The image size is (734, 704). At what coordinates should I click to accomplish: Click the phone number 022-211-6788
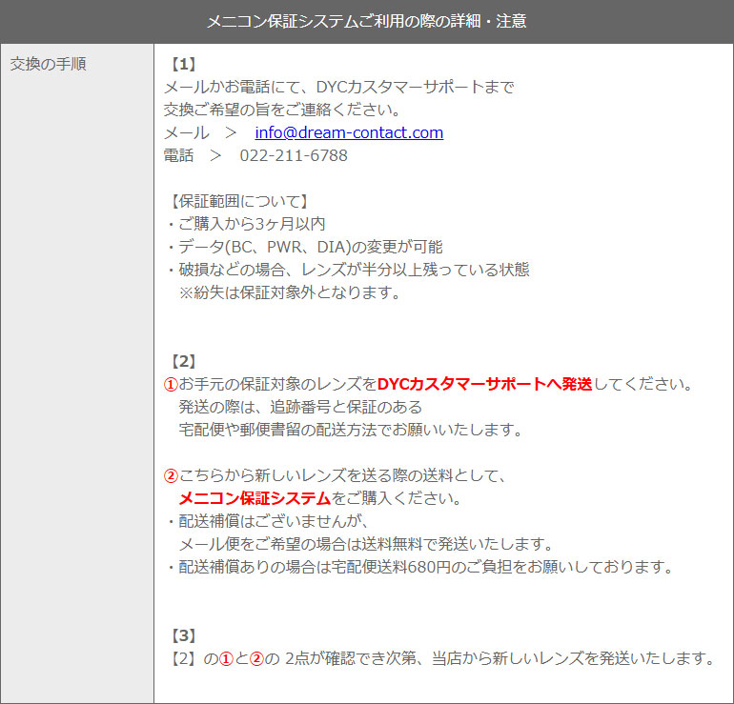click(x=294, y=156)
